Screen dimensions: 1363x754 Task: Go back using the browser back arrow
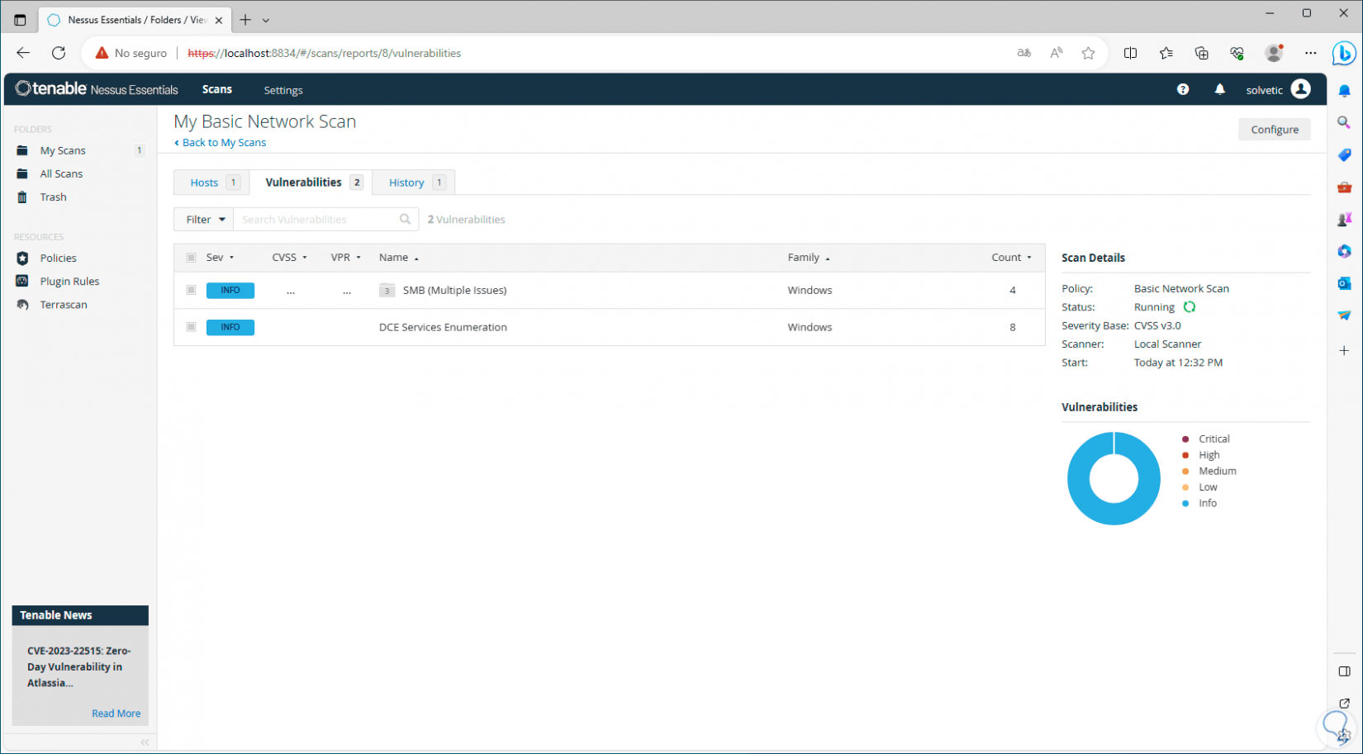tap(23, 53)
